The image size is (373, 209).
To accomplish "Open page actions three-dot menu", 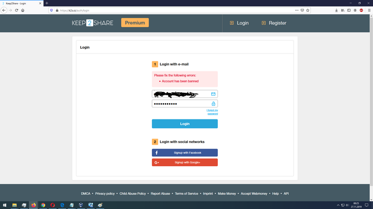I will [297, 10].
